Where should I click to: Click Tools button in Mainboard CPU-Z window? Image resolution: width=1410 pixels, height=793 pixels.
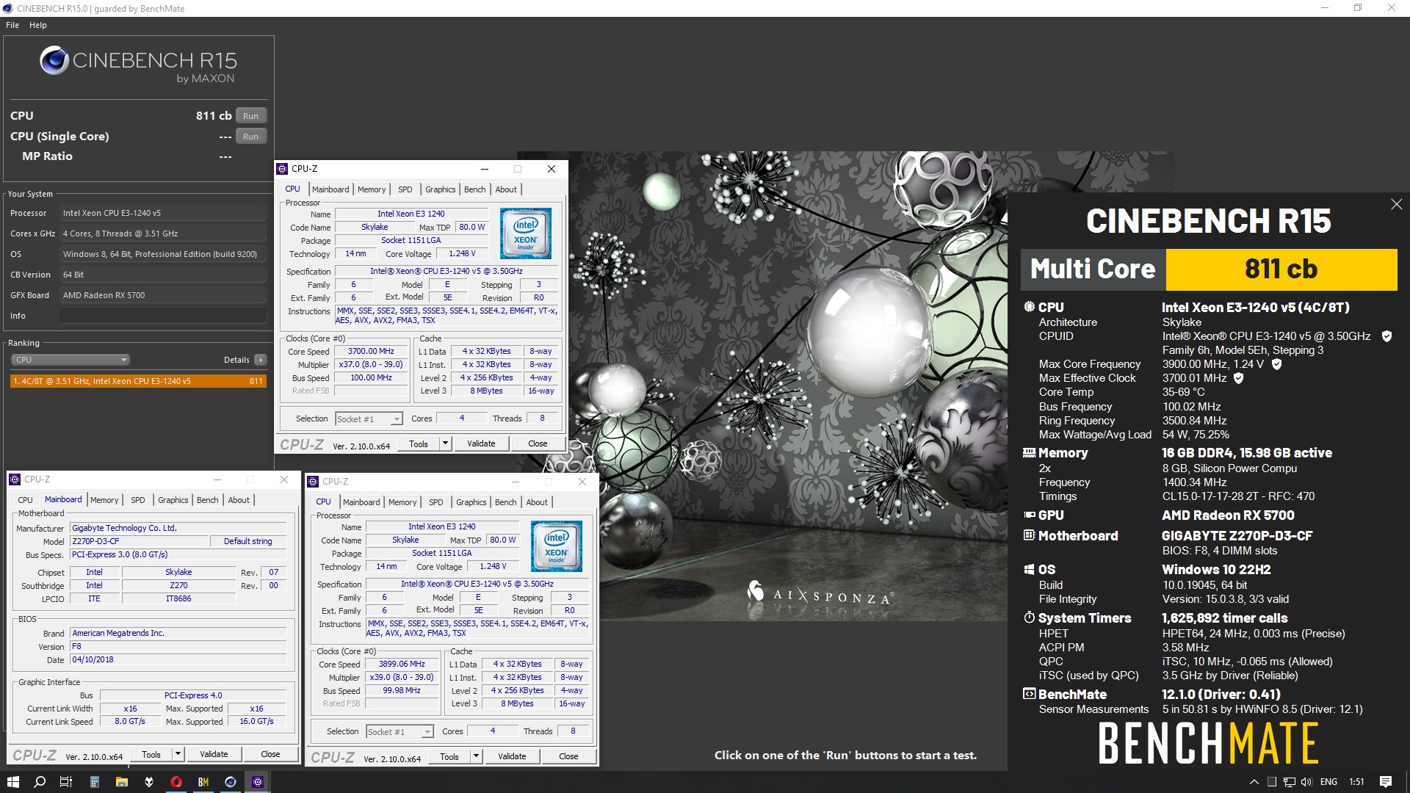pyautogui.click(x=151, y=754)
